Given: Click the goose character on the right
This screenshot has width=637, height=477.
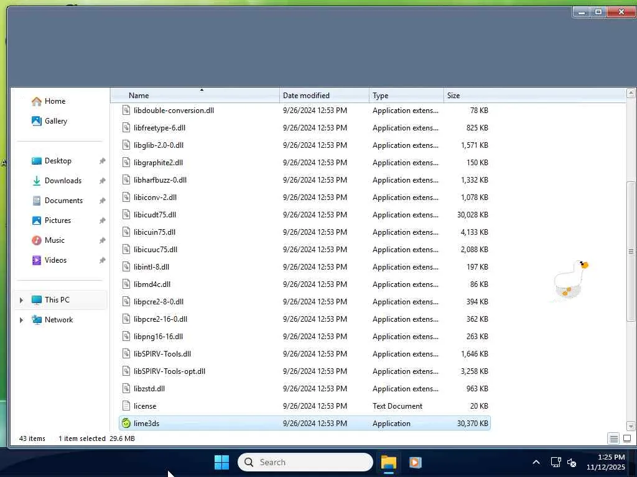Looking at the screenshot, I should click(570, 280).
